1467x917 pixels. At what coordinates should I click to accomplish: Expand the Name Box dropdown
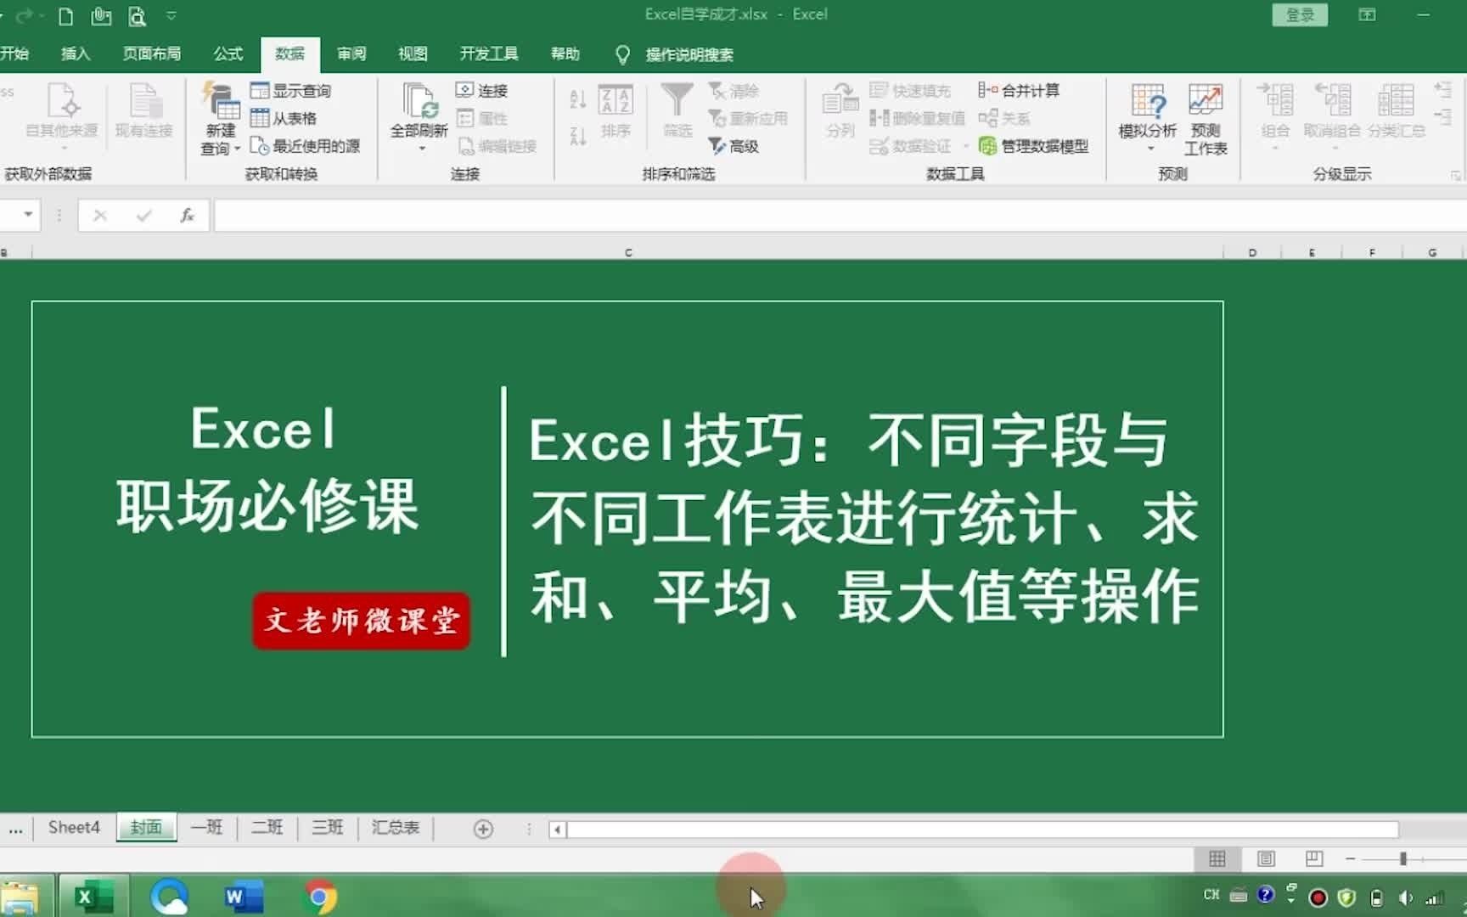pos(28,215)
